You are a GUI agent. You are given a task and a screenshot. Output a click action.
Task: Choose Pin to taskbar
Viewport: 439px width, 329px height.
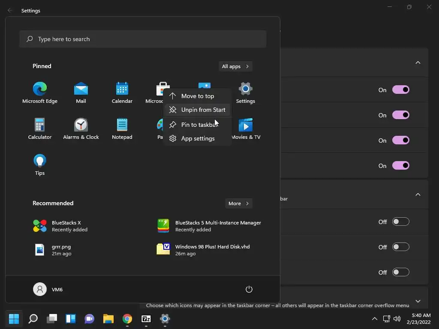click(x=197, y=125)
